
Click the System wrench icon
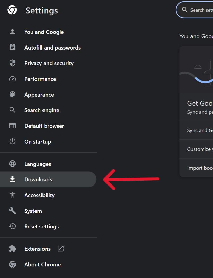tap(12, 211)
